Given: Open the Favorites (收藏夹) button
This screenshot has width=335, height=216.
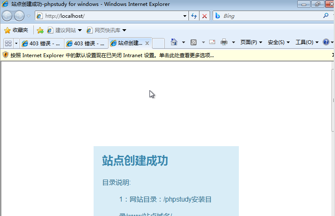Looking at the screenshot, I should click(x=16, y=30).
